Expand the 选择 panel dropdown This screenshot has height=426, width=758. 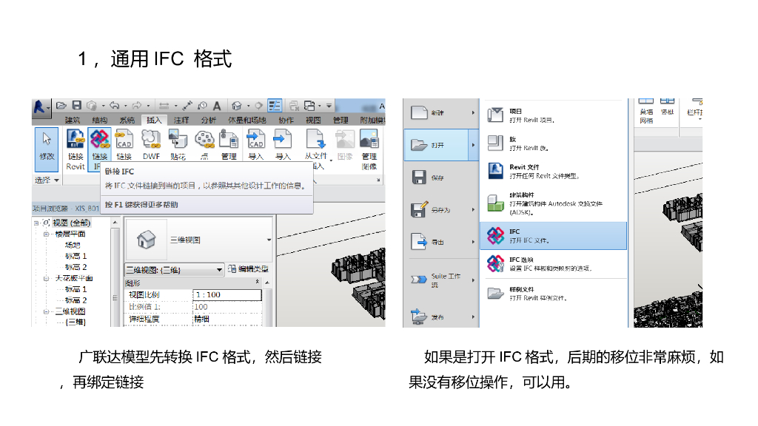pyautogui.click(x=47, y=180)
